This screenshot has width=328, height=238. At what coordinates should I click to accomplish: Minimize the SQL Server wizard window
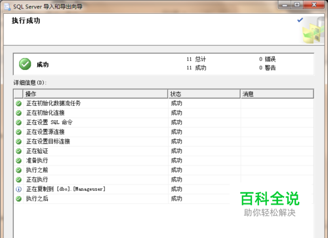point(285,5)
